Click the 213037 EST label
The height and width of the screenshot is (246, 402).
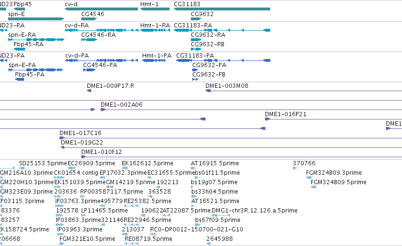133,230
